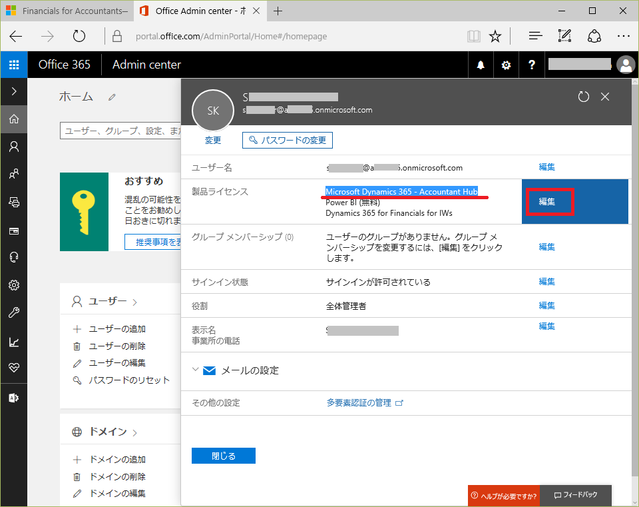Open the web note pen icon
Image resolution: width=639 pixels, height=507 pixels.
[564, 36]
